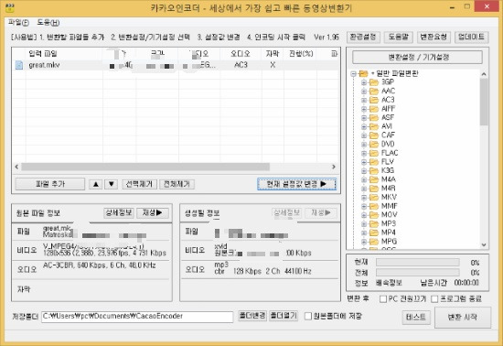The width and height of the screenshot is (503, 346).
Task: Click the 도움말 button at top right
Action: tap(399, 38)
